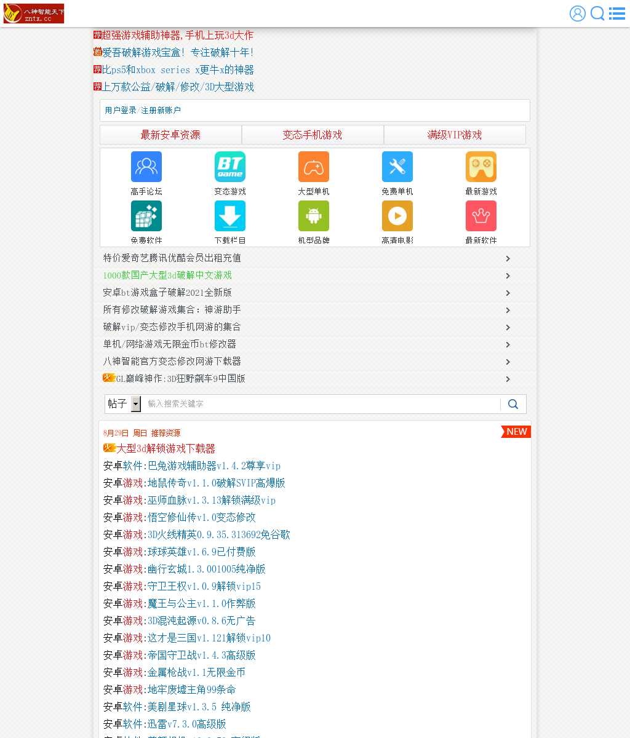Open 3D混沌起源v0.8.6无广告 post
Viewport: 630px width, 738px height.
click(202, 621)
